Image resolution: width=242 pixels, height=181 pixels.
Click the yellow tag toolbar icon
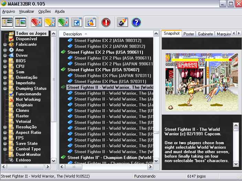coord(50,22)
